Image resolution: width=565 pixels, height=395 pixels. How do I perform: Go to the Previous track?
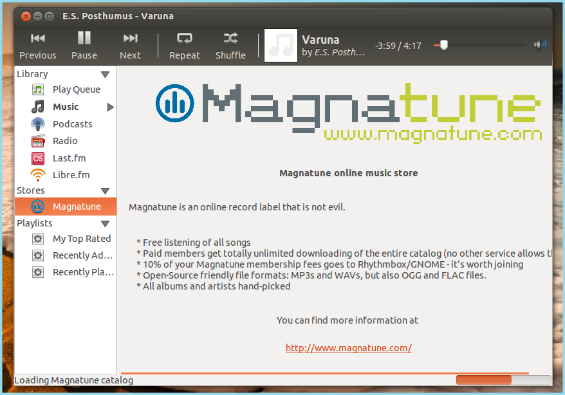click(38, 46)
